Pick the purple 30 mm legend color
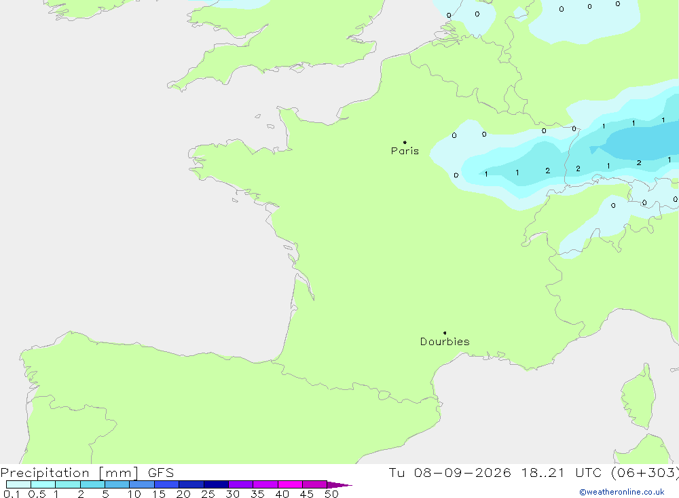This screenshot has width=679, height=498. (x=240, y=484)
